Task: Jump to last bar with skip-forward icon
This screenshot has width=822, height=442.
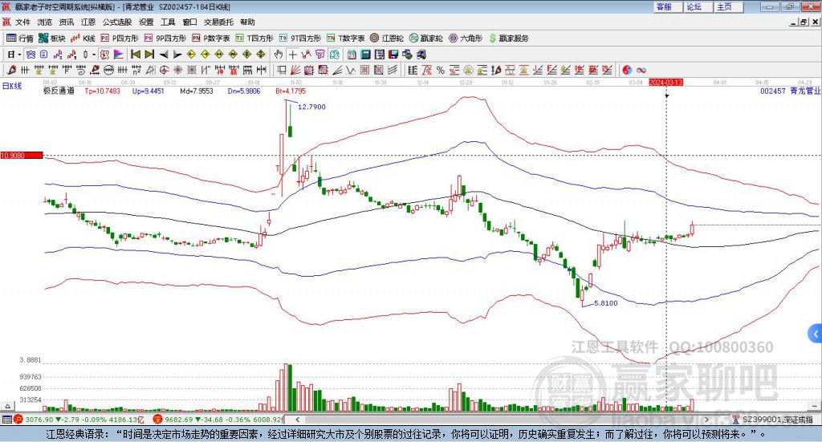Action: click(x=149, y=55)
